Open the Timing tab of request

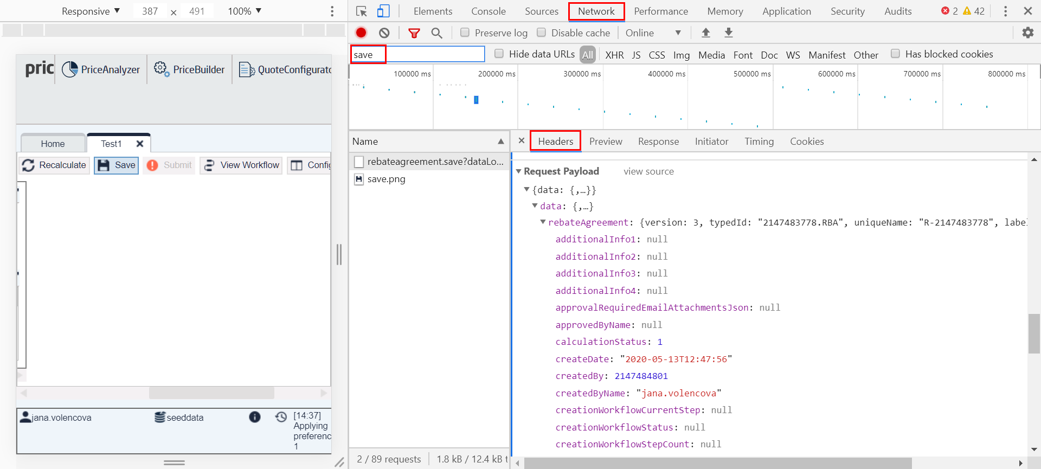(x=759, y=142)
